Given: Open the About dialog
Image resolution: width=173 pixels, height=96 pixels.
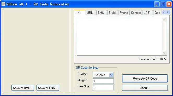Looking at the screenshot, I should coord(145,88).
